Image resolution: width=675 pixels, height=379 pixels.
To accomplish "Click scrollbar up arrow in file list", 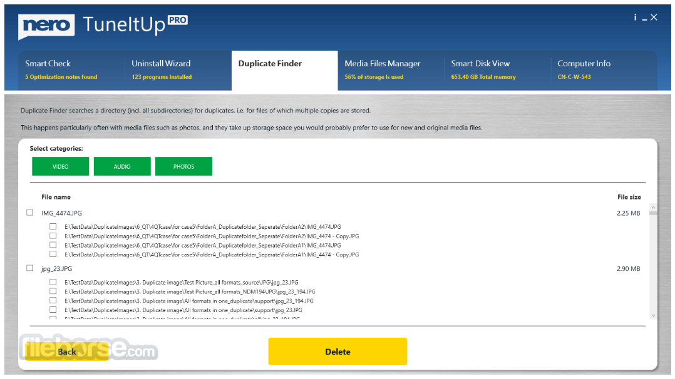I will point(653,208).
